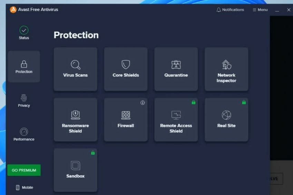The width and height of the screenshot is (293, 195).
Task: Open the Ransomware Shield icon
Action: pos(75,115)
